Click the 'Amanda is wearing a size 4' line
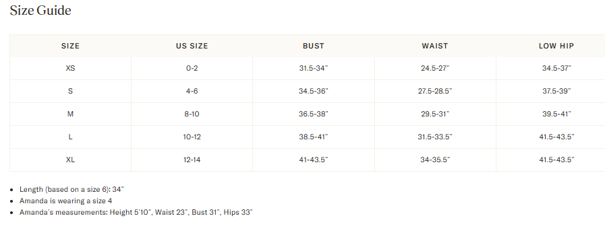605x243 pixels. click(65, 201)
